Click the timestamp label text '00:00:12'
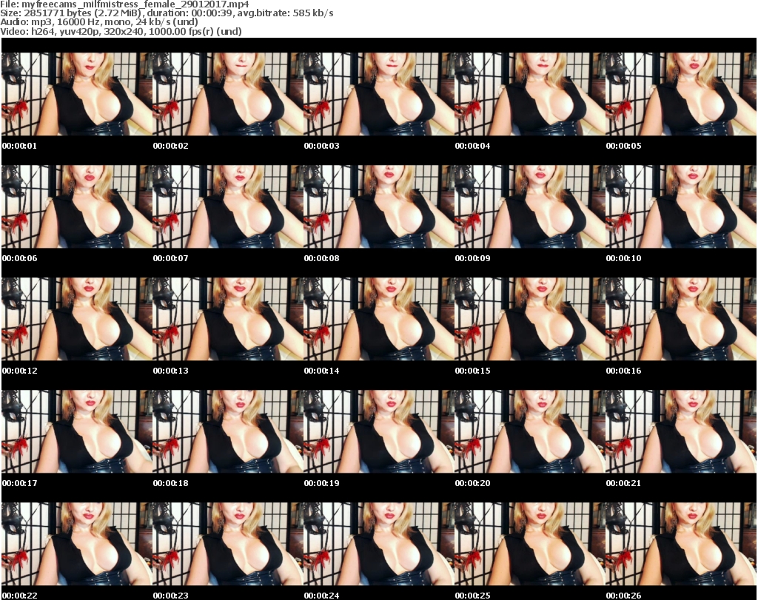758x600 pixels. pos(19,371)
